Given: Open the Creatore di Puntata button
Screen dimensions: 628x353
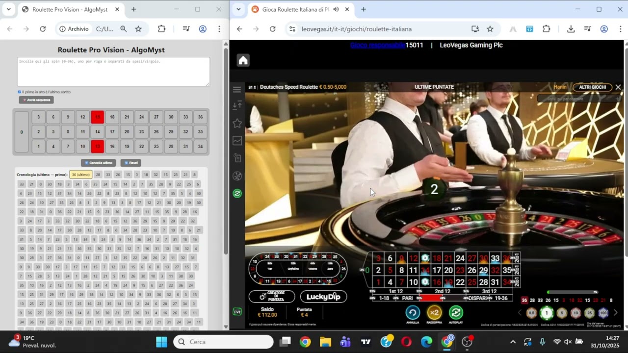Looking at the screenshot, I should [x=272, y=297].
